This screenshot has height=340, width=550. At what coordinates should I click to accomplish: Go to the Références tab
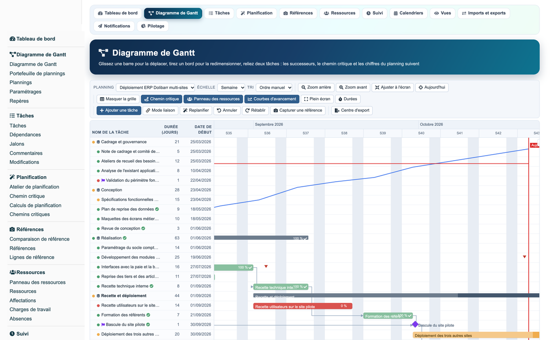[298, 13]
